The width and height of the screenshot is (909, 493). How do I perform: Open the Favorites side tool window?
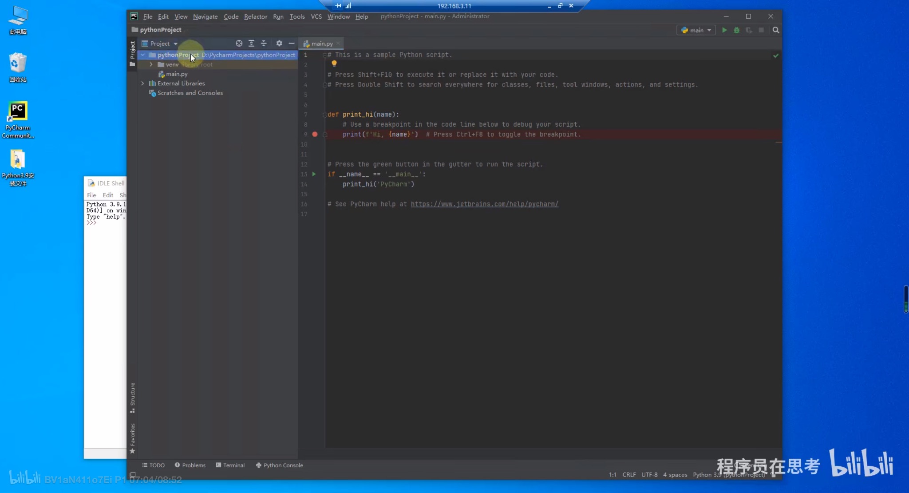click(132, 438)
